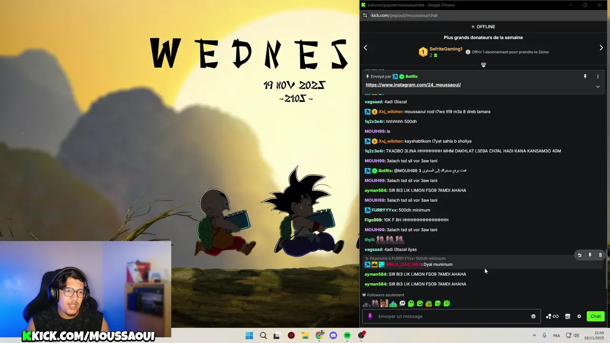Select the white skull emote
The height and width of the screenshot is (343, 610).
coord(402,303)
